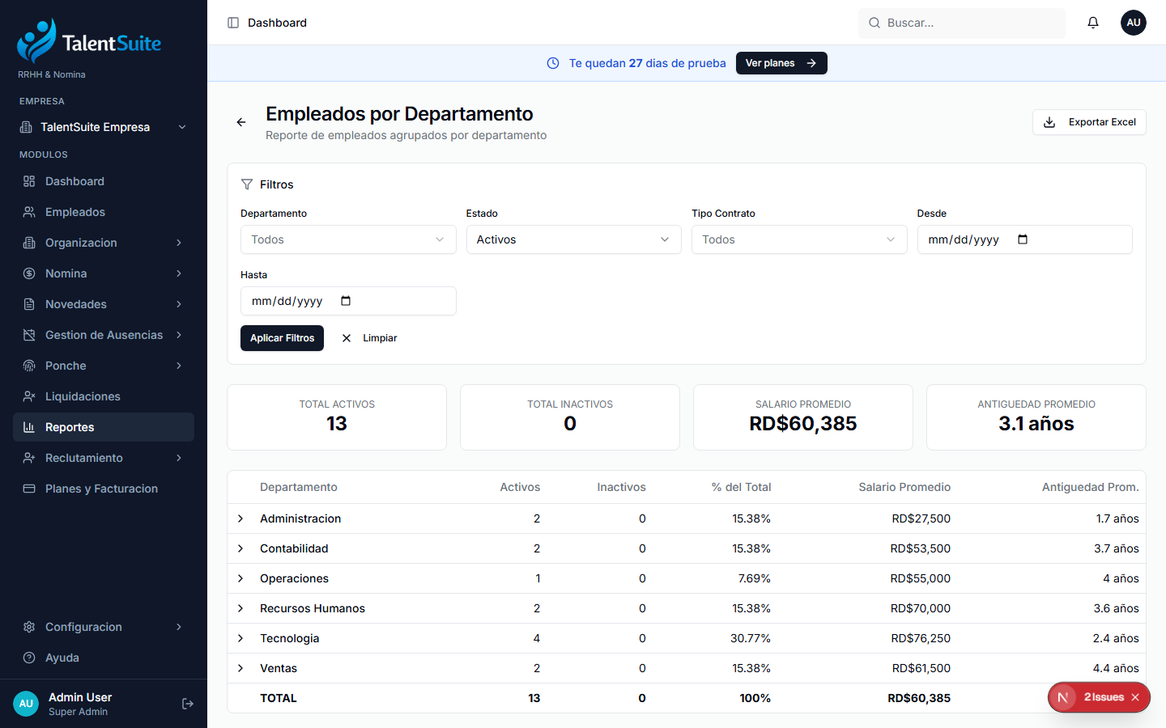Screen dimensions: 1166x728
Task: Expand the Reclutamiento submenu chevron
Action: point(179,458)
